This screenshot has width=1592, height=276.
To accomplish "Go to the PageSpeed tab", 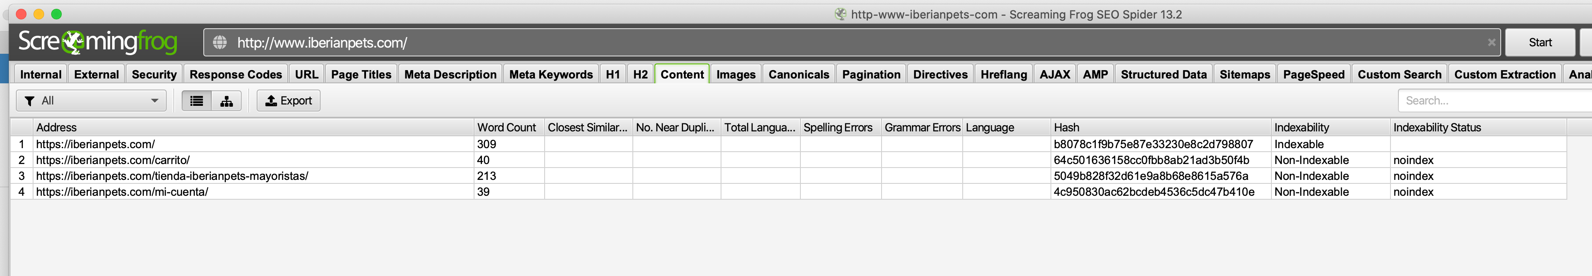I will tap(1313, 74).
